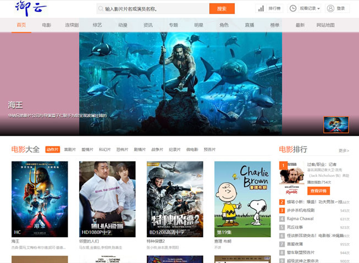Select the small banner thumbnail preview
The width and height of the screenshot is (359, 263).
[336, 125]
